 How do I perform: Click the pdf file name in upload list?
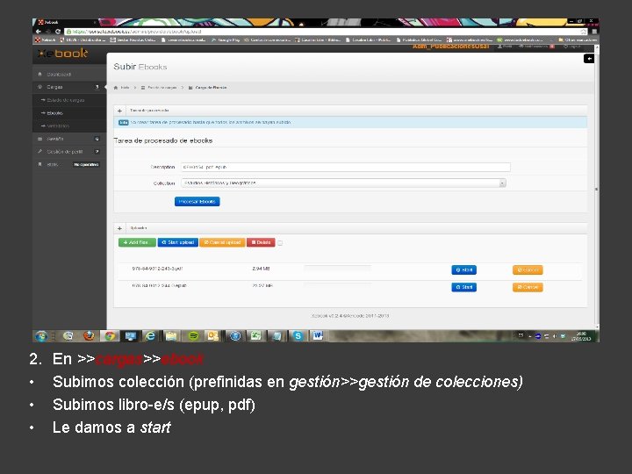[x=158, y=269]
